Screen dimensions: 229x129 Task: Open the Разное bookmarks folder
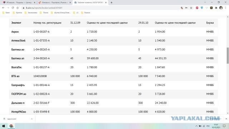tap(86, 13)
